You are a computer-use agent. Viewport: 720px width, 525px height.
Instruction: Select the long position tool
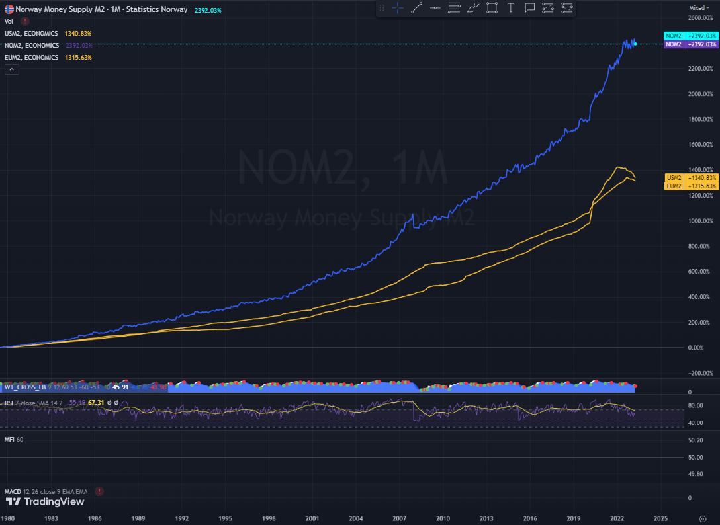pyautogui.click(x=548, y=8)
